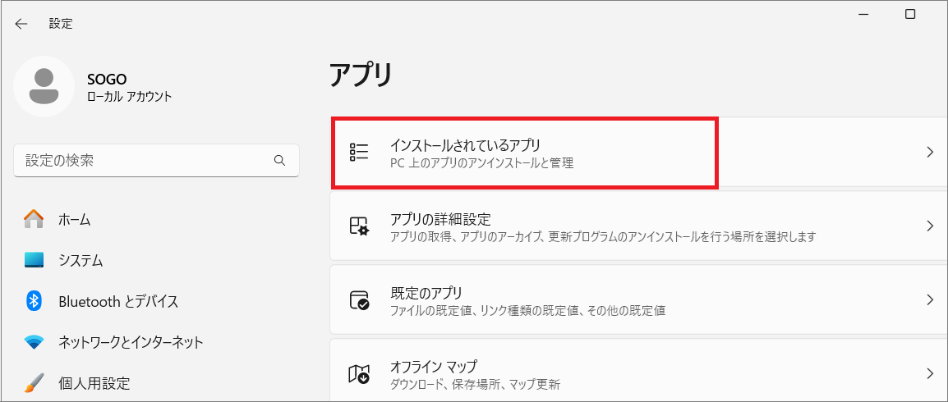Click the Home house icon
The image size is (948, 402).
(x=34, y=219)
